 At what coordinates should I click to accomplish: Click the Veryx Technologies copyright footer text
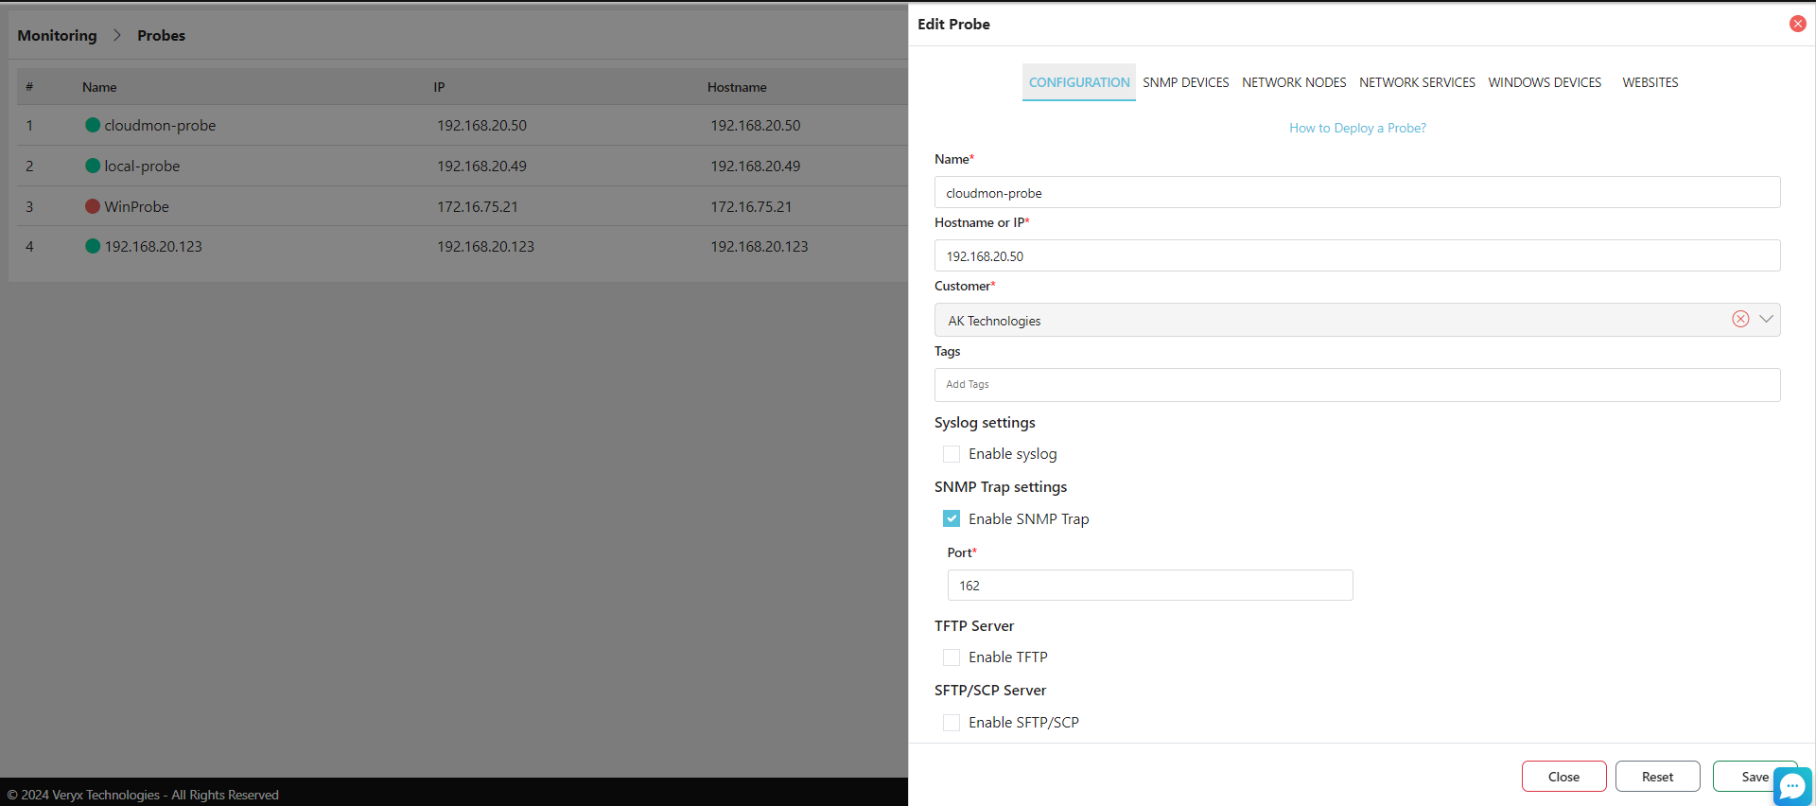click(x=143, y=795)
